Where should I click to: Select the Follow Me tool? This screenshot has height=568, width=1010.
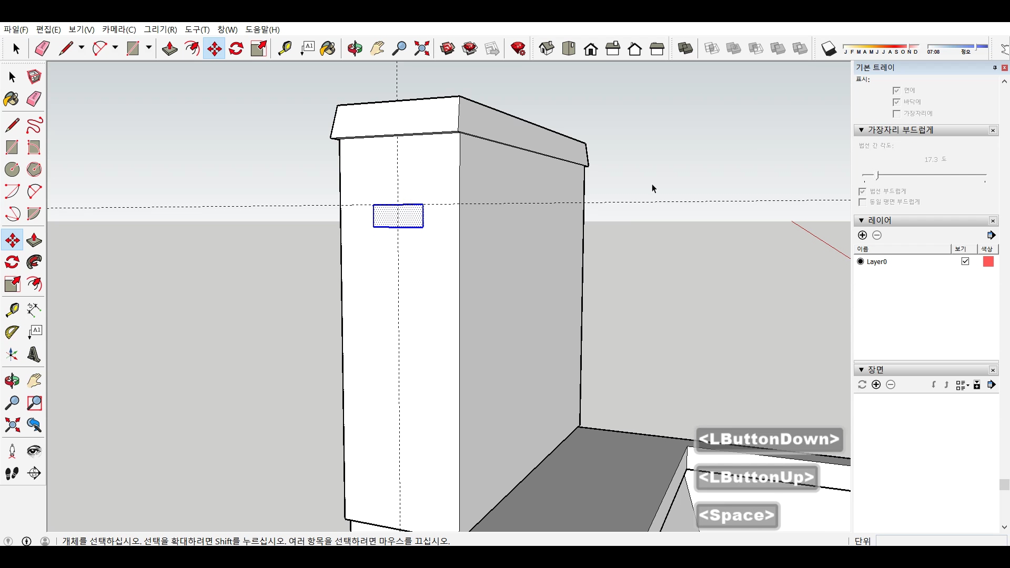34,262
